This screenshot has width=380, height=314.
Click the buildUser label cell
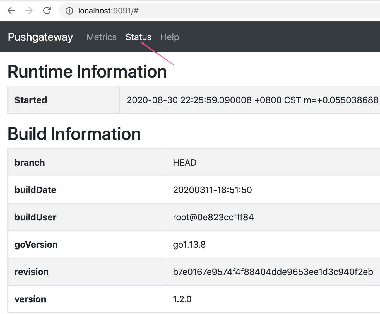pyautogui.click(x=87, y=217)
